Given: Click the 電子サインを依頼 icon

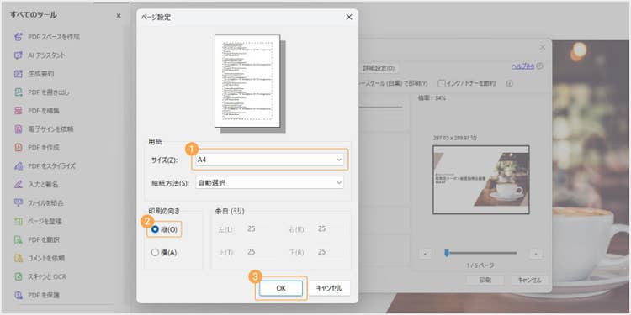Looking at the screenshot, I should click(x=19, y=129).
